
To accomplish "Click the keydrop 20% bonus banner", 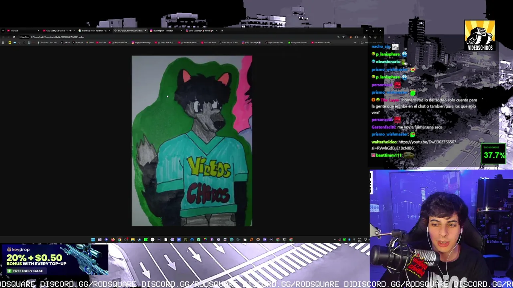I will (x=54, y=260).
